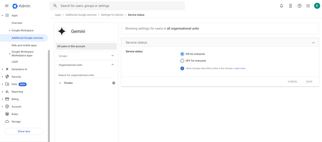Select All users in this account
This screenshot has width=322, height=142.
86,46
